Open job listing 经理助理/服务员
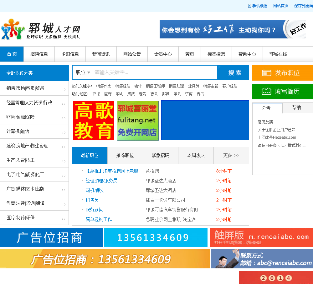The image size is (313, 284). [x=101, y=181]
